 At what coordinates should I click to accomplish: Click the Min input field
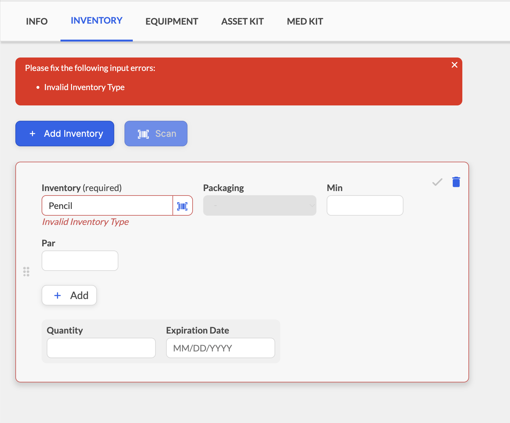click(x=365, y=205)
